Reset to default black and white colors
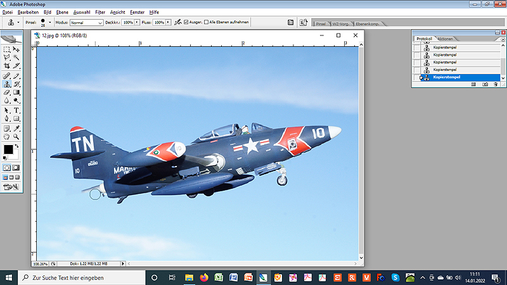Screen dimensions: 507x285 5,158
